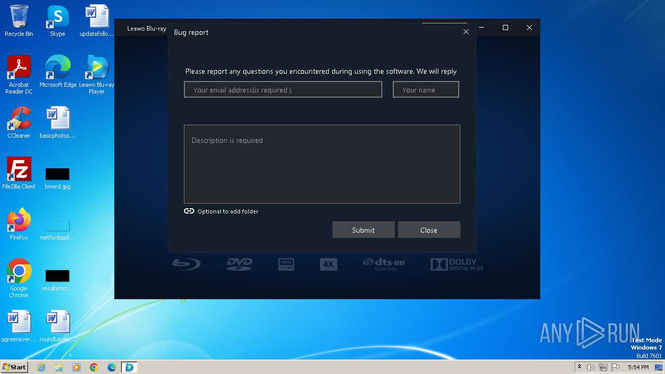
Task: Click the volume speaker tray icon
Action: 591,367
